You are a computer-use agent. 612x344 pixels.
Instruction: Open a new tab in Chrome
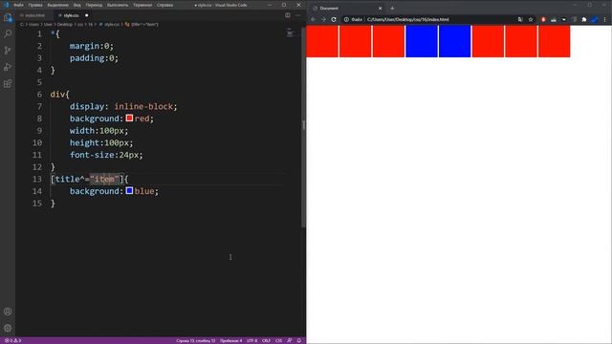pyautogui.click(x=392, y=9)
